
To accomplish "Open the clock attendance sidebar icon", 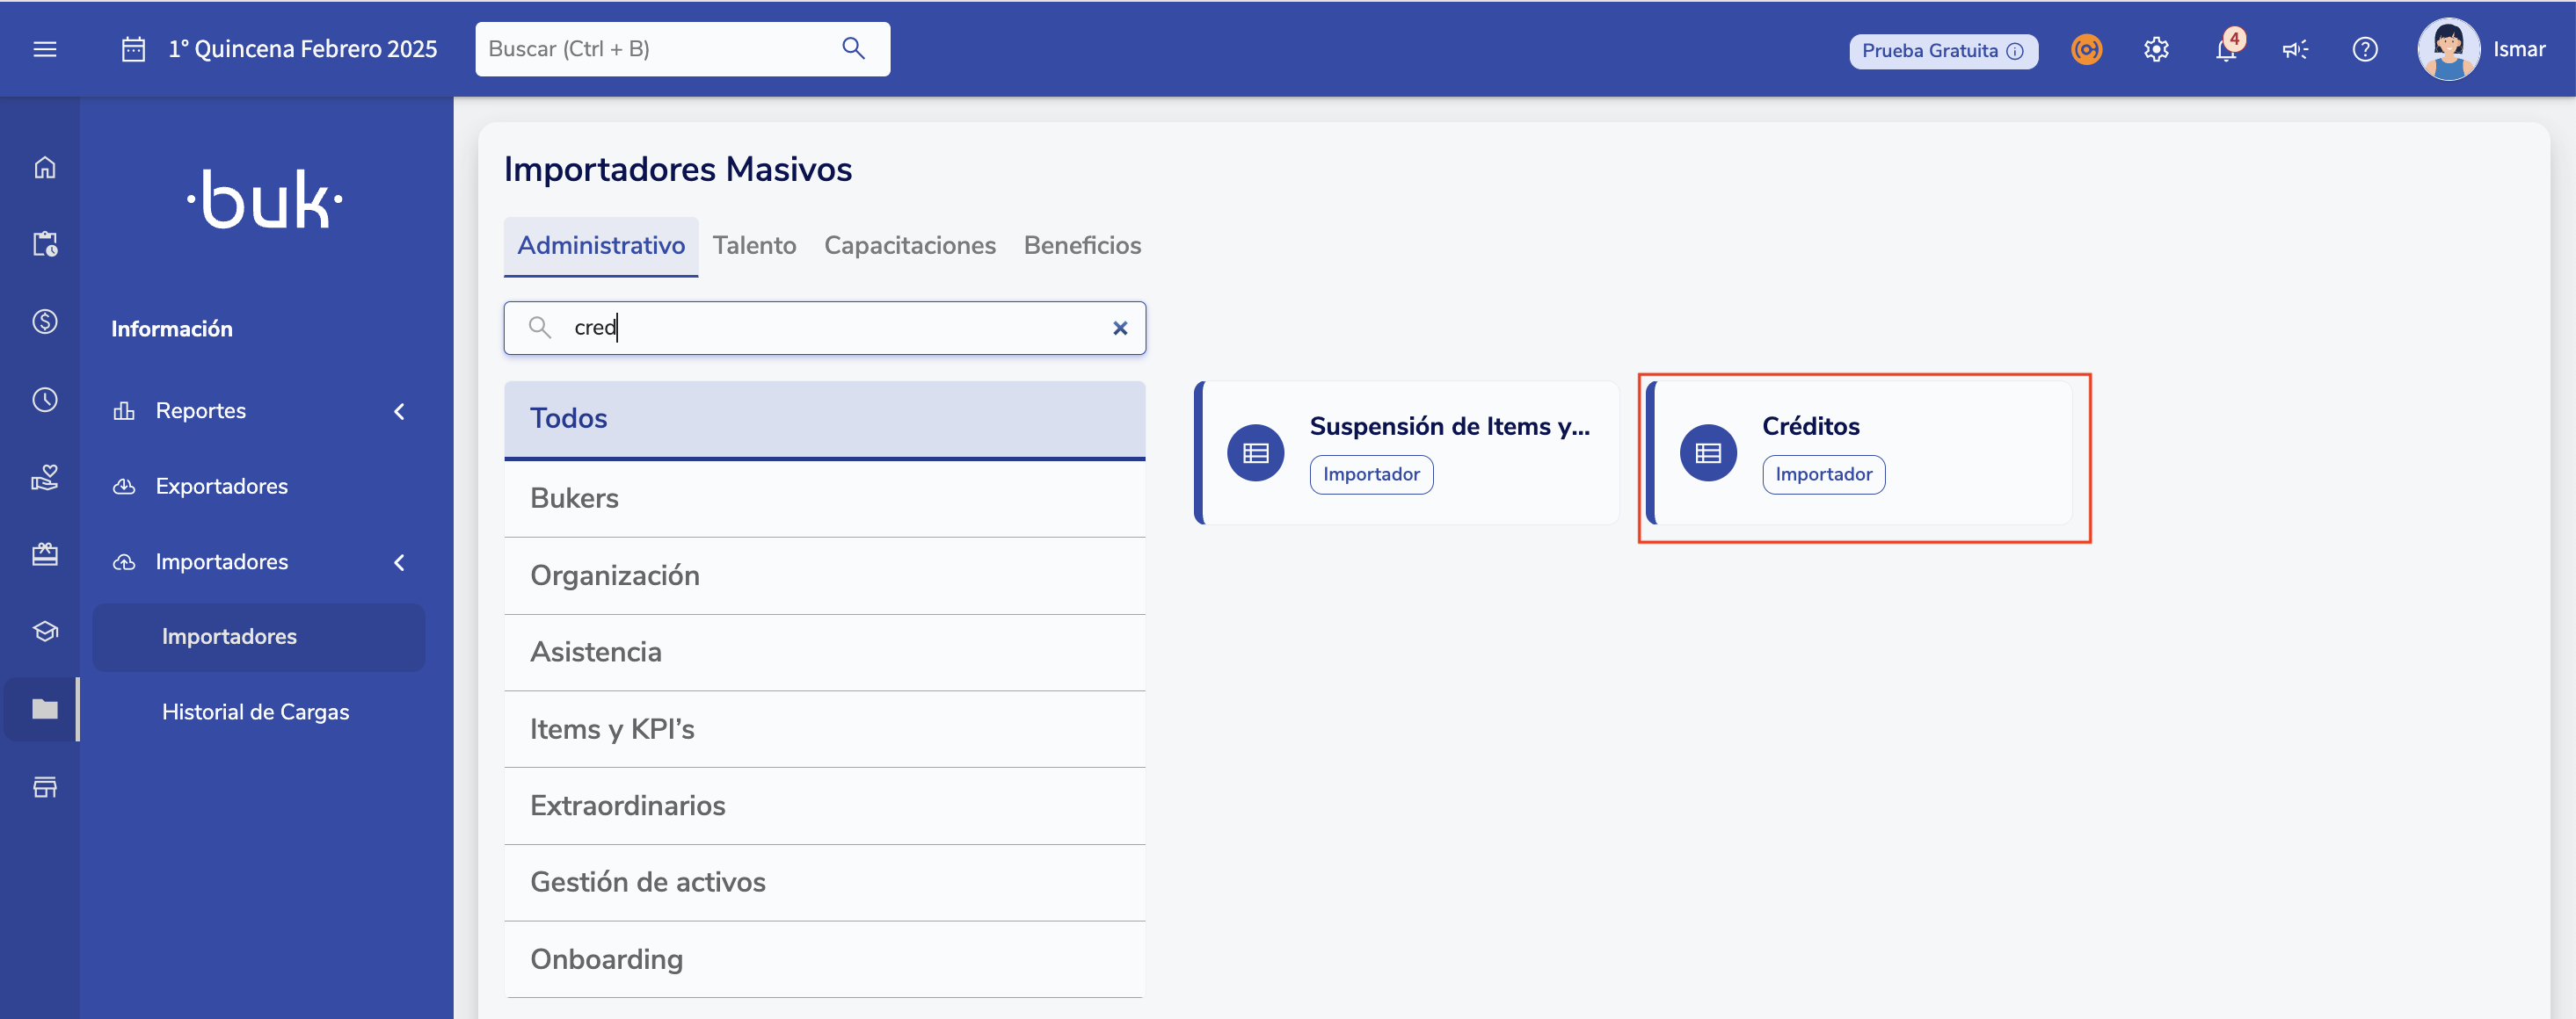I will [x=45, y=400].
